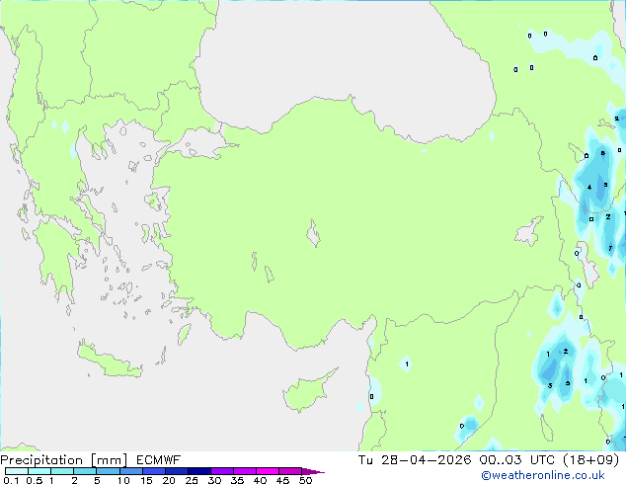Pick the 15–20 mm legend color swatch
The image size is (626, 484).
point(153,471)
